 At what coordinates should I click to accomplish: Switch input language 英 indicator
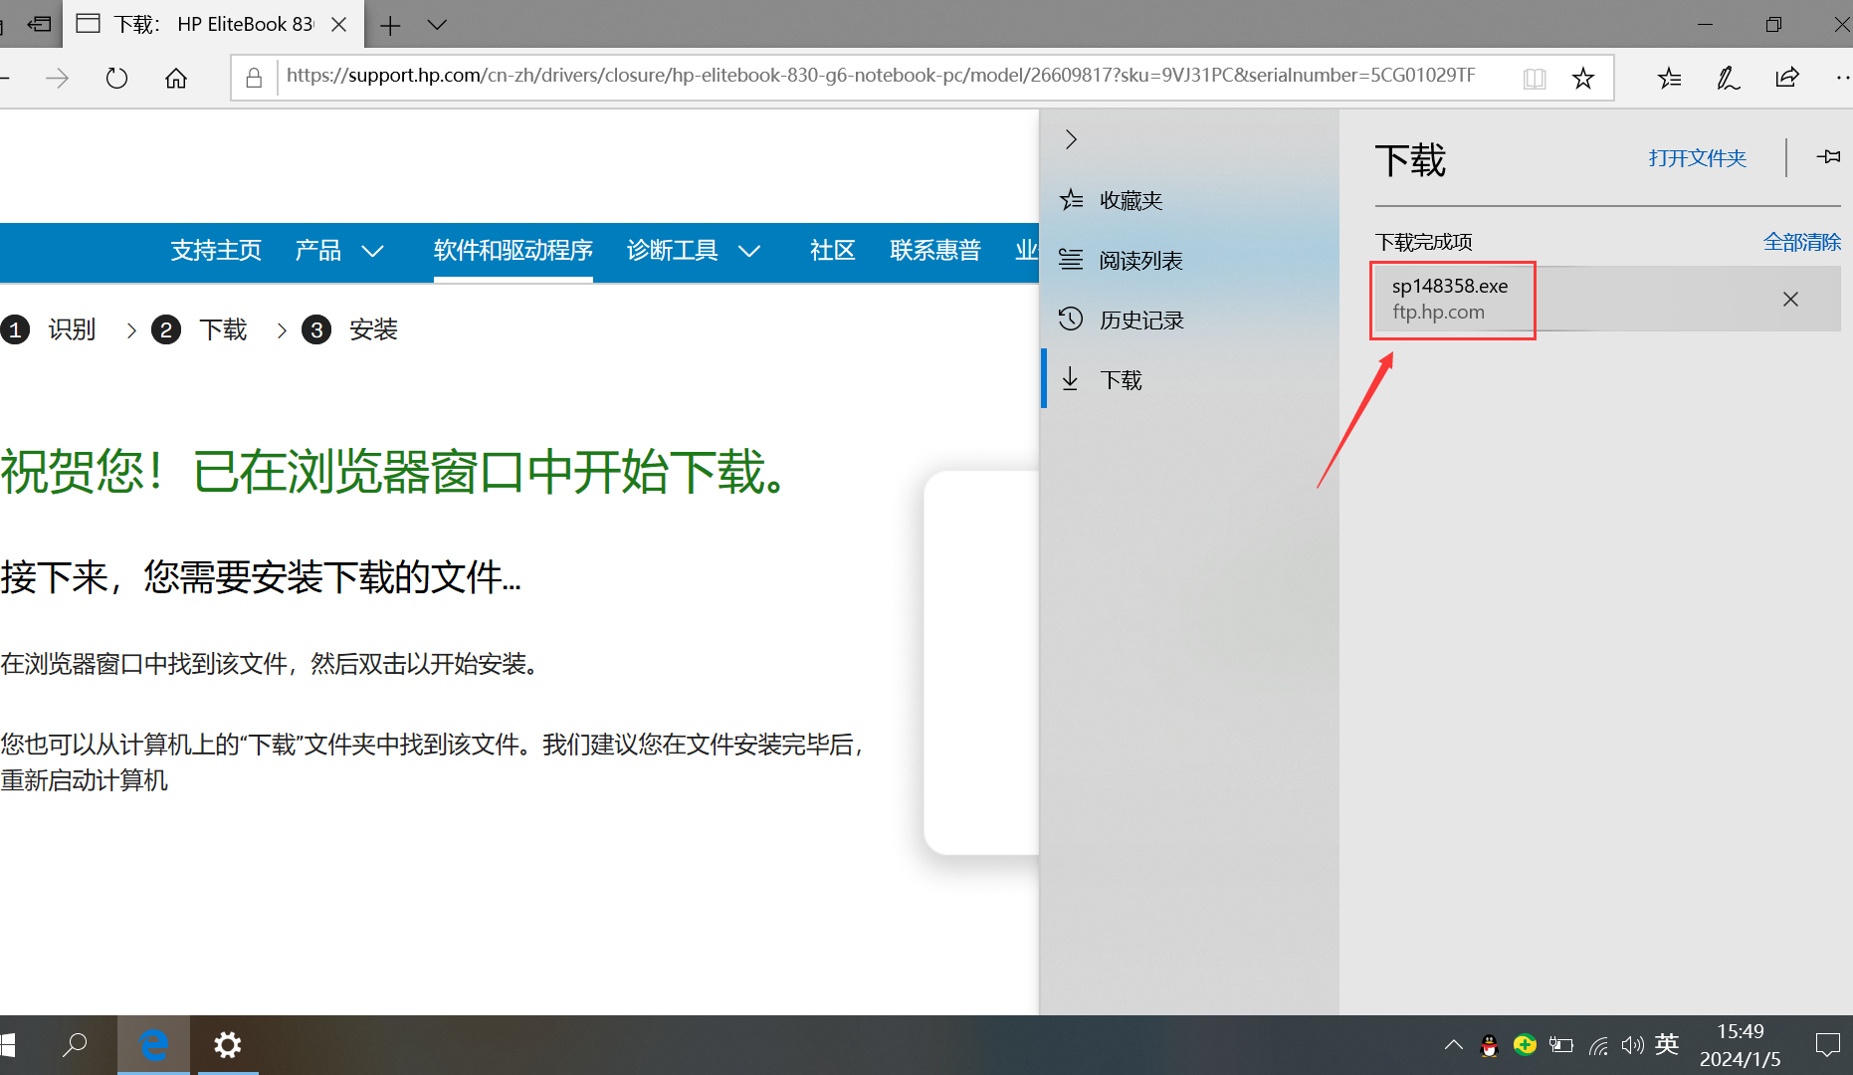click(1667, 1044)
